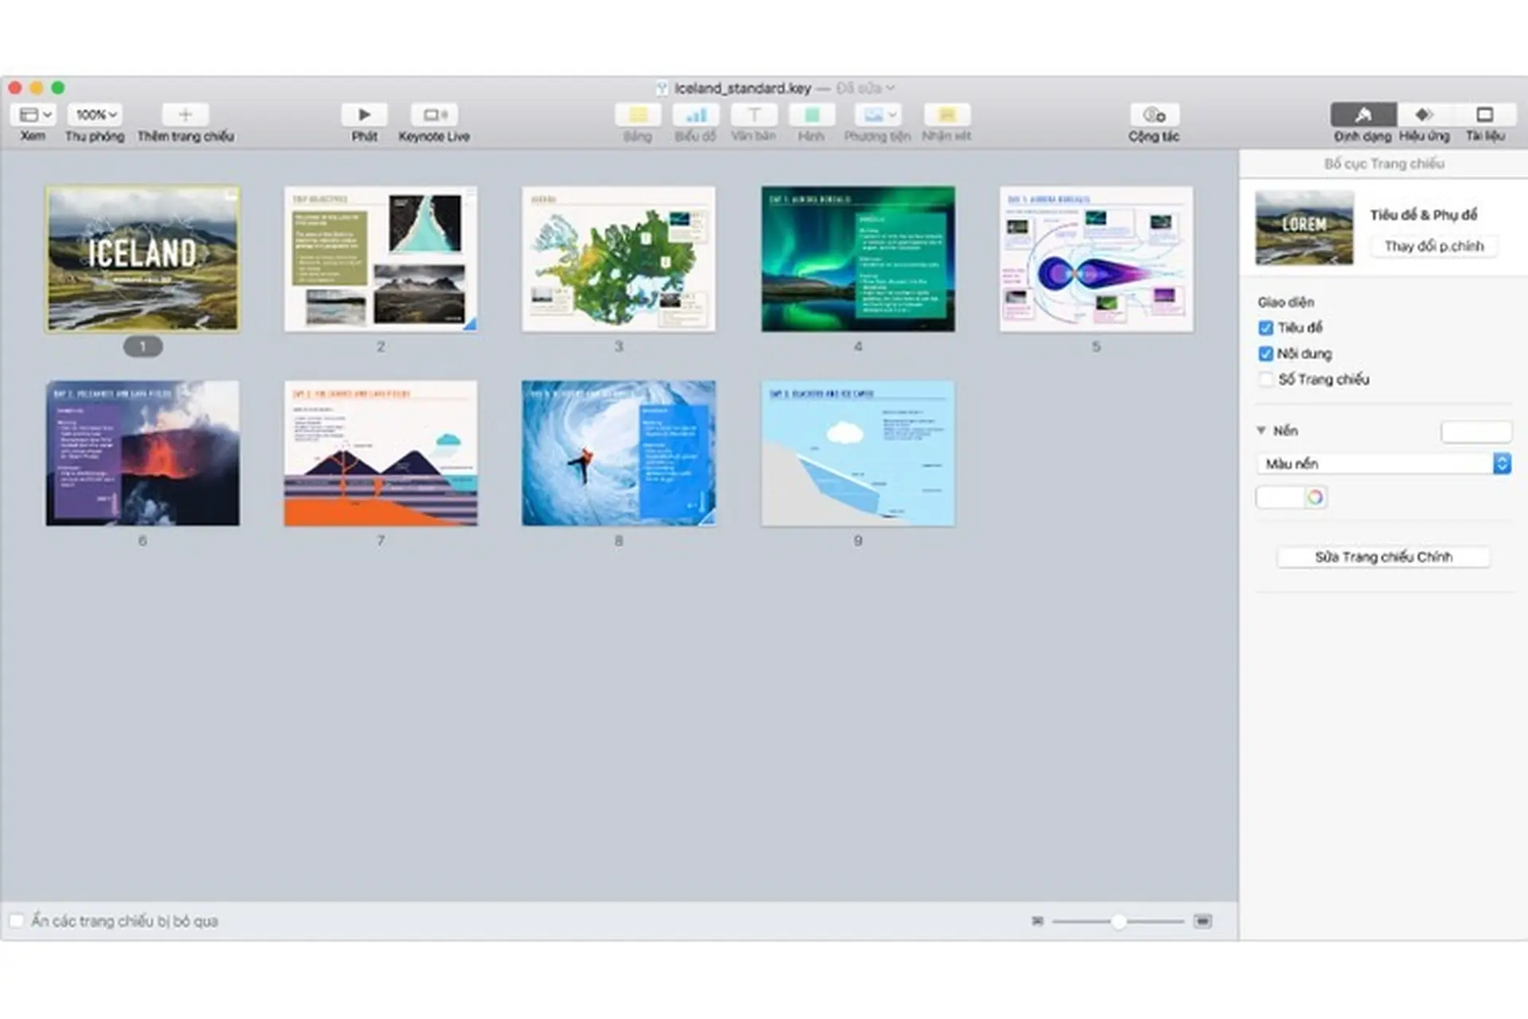Select slide 7 volcano cross-section diagram
The image size is (1528, 1019).
click(381, 453)
